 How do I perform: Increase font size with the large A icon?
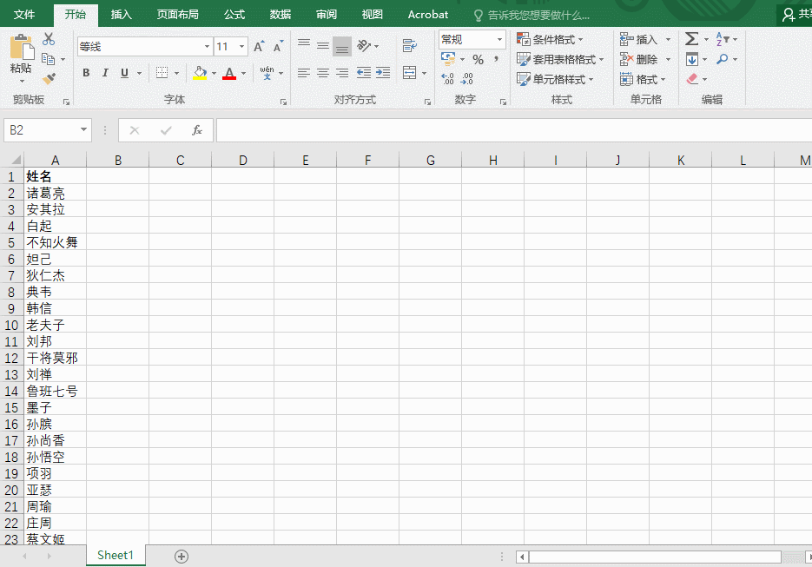click(x=259, y=47)
